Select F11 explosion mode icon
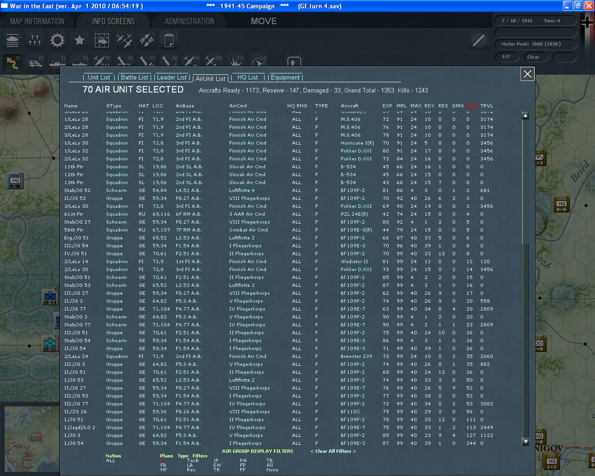Viewport: 595px width, 476px height. [236, 61]
